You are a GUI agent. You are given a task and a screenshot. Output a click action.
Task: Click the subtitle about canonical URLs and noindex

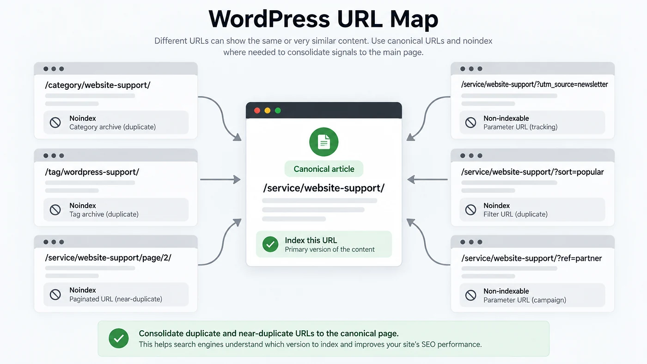(323, 46)
